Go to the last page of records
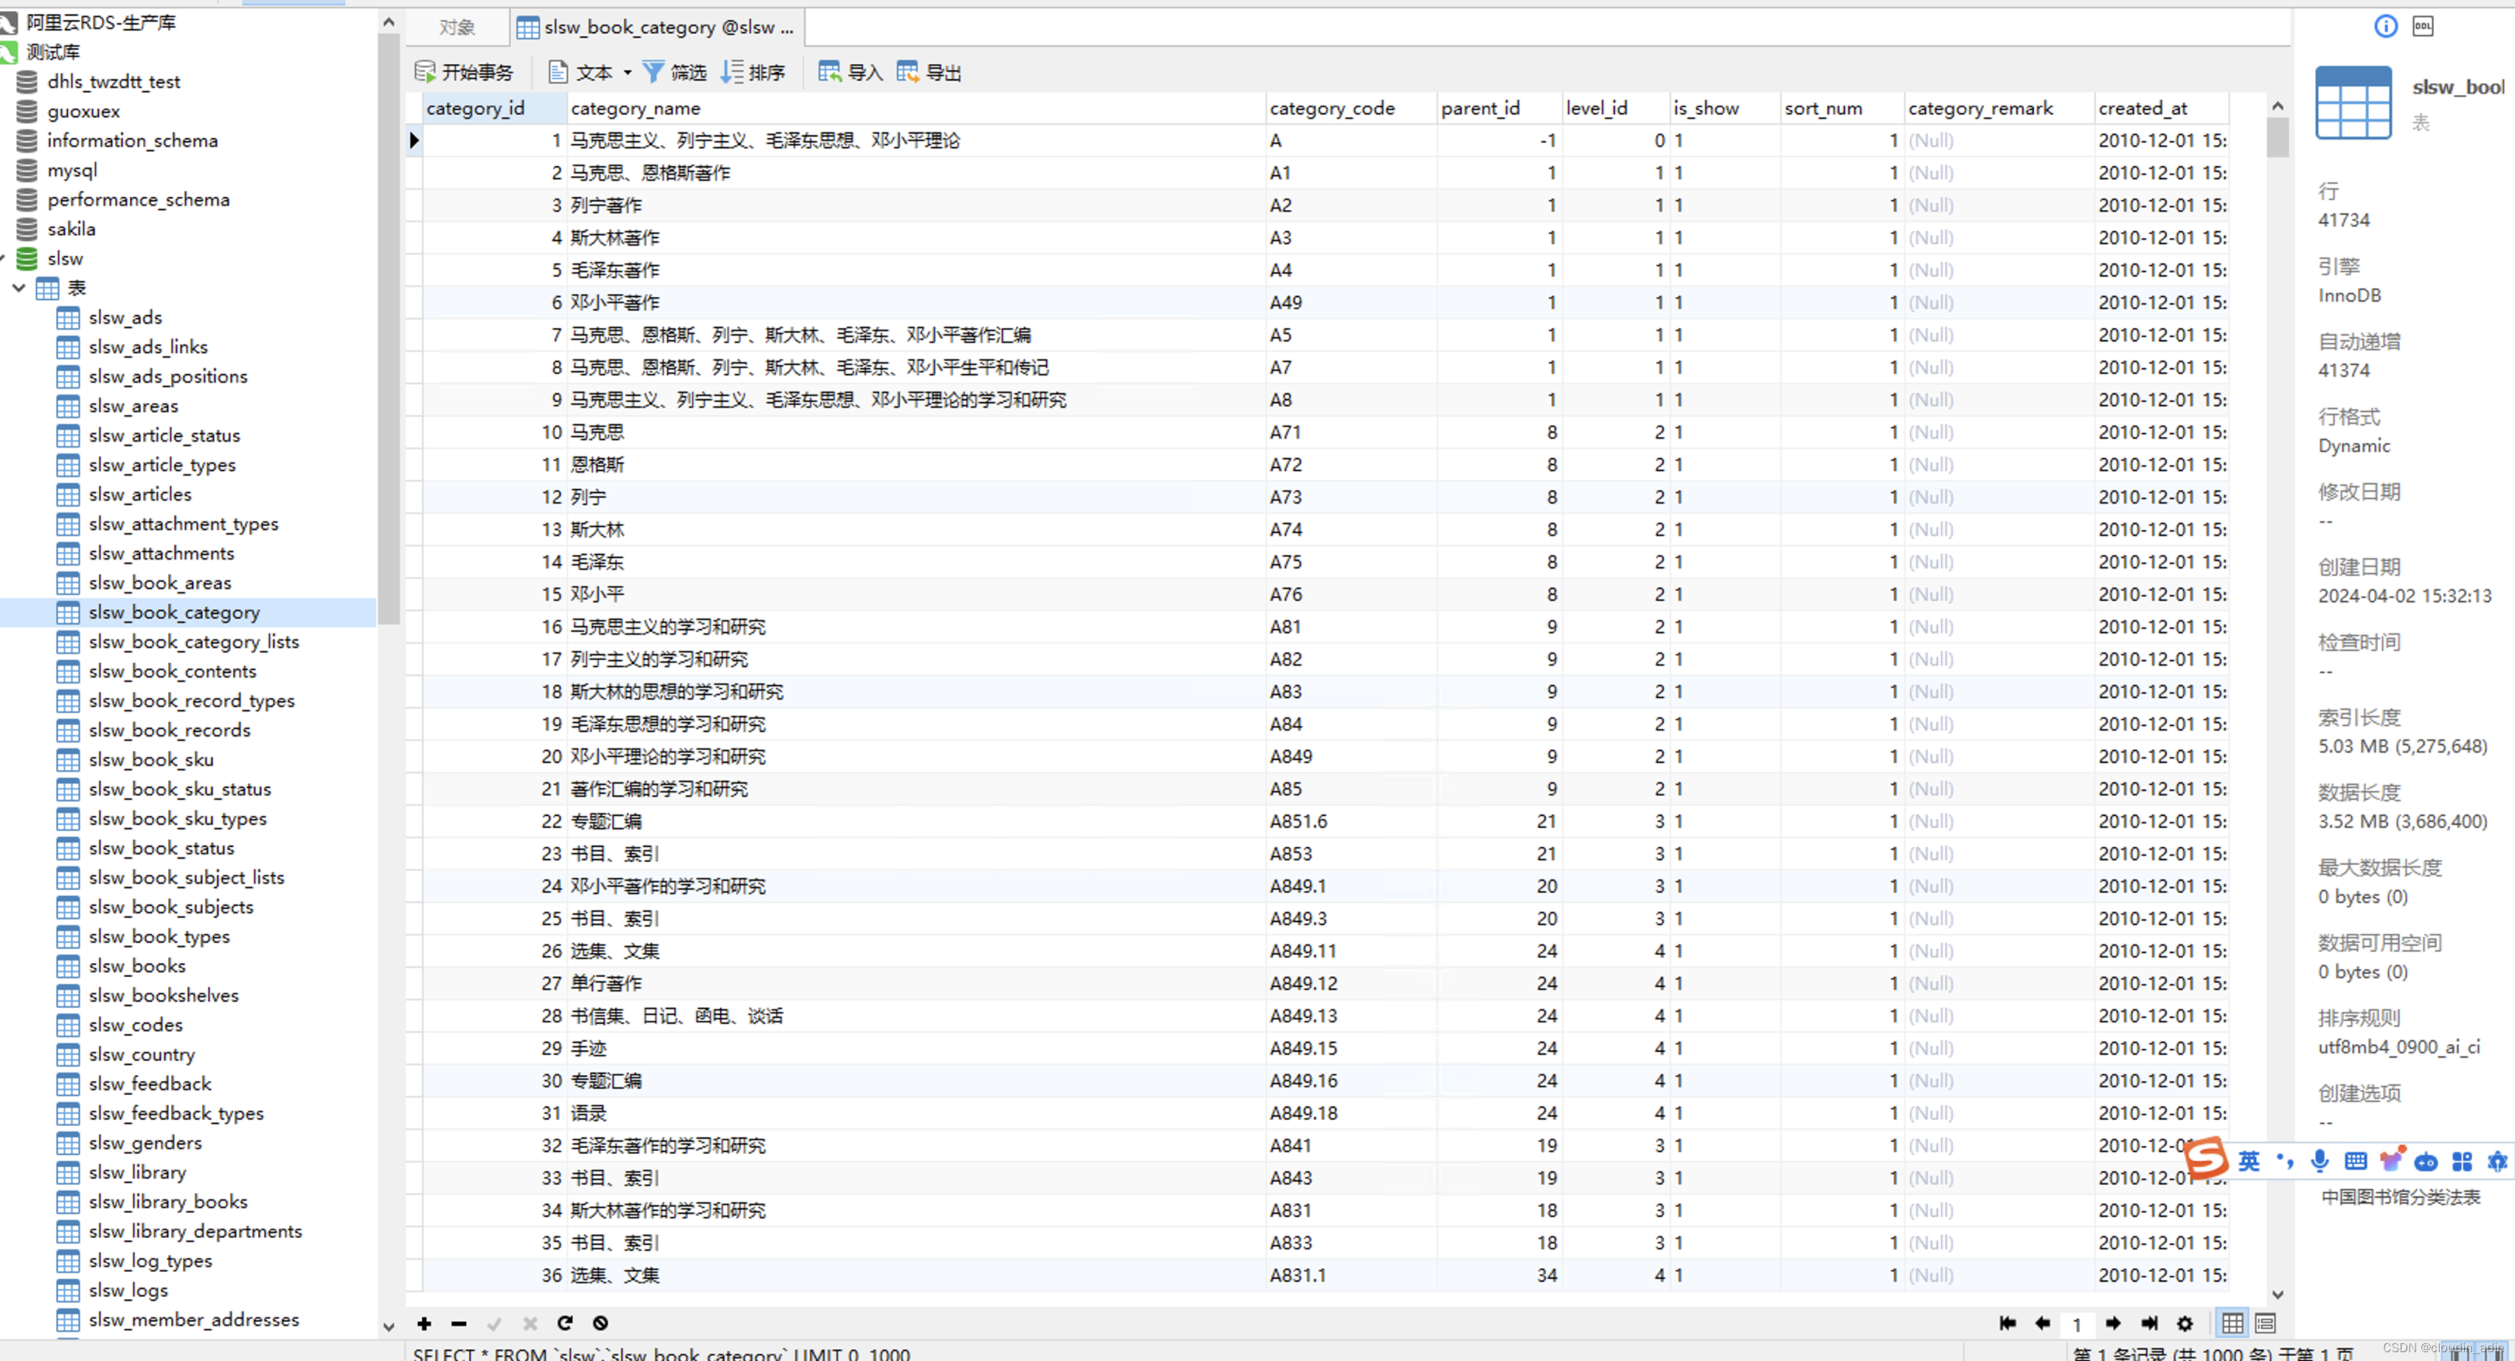This screenshot has width=2515, height=1361. tap(2149, 1323)
